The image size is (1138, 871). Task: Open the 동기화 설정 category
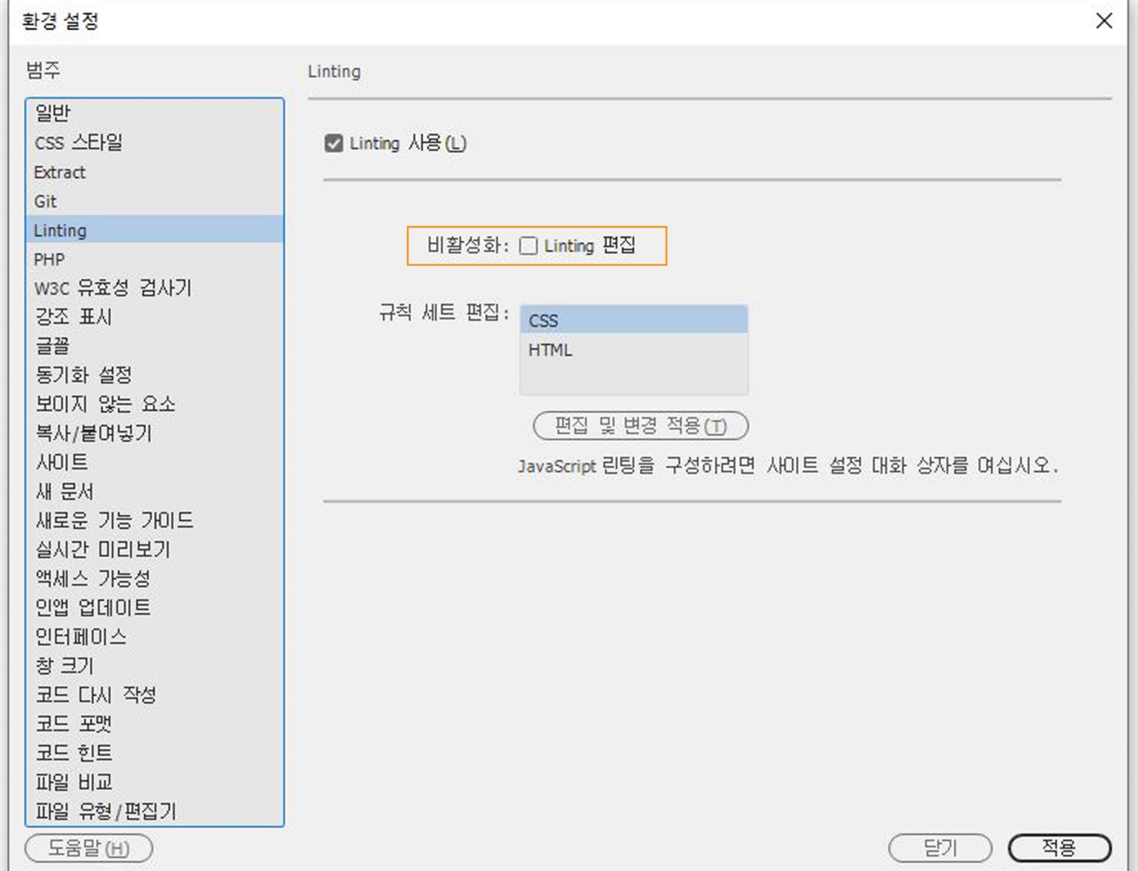click(x=83, y=374)
